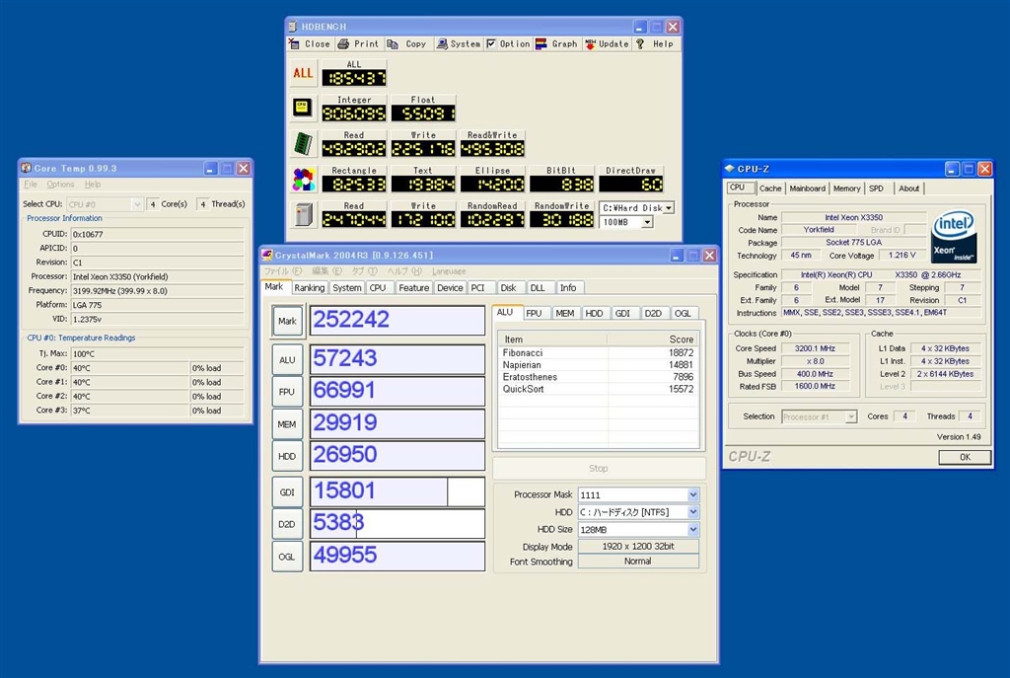This screenshot has height=678, width=1010.
Task: Open the Processor Mask dropdown in CrystalMark
Action: pos(693,495)
